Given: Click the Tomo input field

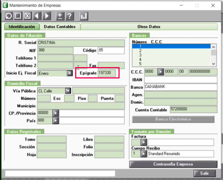Looking at the screenshot, I should [52, 139].
